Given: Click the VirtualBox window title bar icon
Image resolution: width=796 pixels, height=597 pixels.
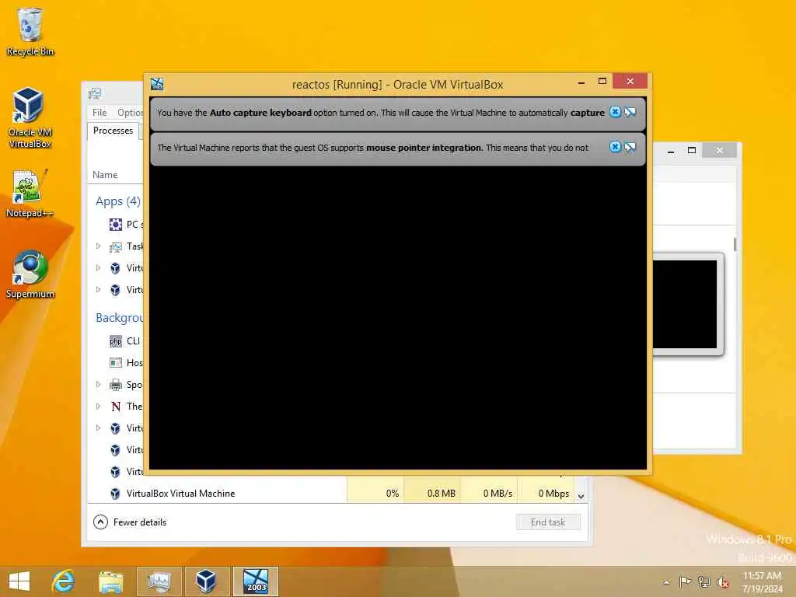Looking at the screenshot, I should tap(157, 84).
